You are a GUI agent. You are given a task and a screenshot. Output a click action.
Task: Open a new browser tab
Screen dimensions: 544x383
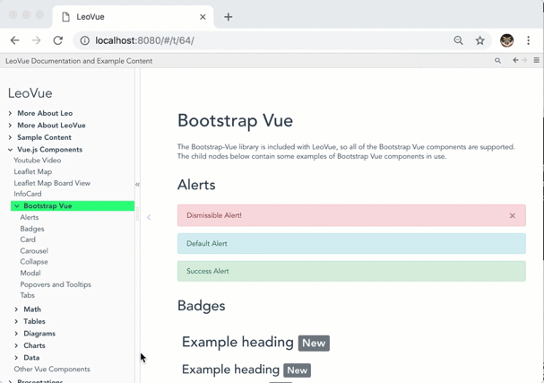point(228,17)
